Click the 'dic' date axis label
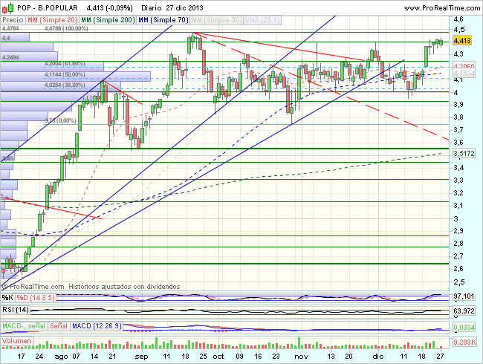This screenshot has height=364, width=483. (378, 357)
